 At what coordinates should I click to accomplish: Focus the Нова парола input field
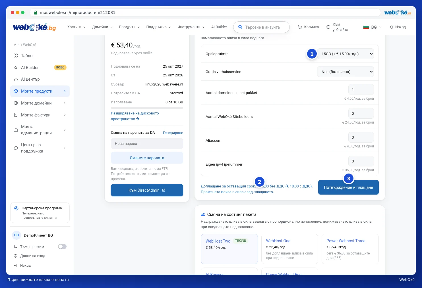[147, 144]
